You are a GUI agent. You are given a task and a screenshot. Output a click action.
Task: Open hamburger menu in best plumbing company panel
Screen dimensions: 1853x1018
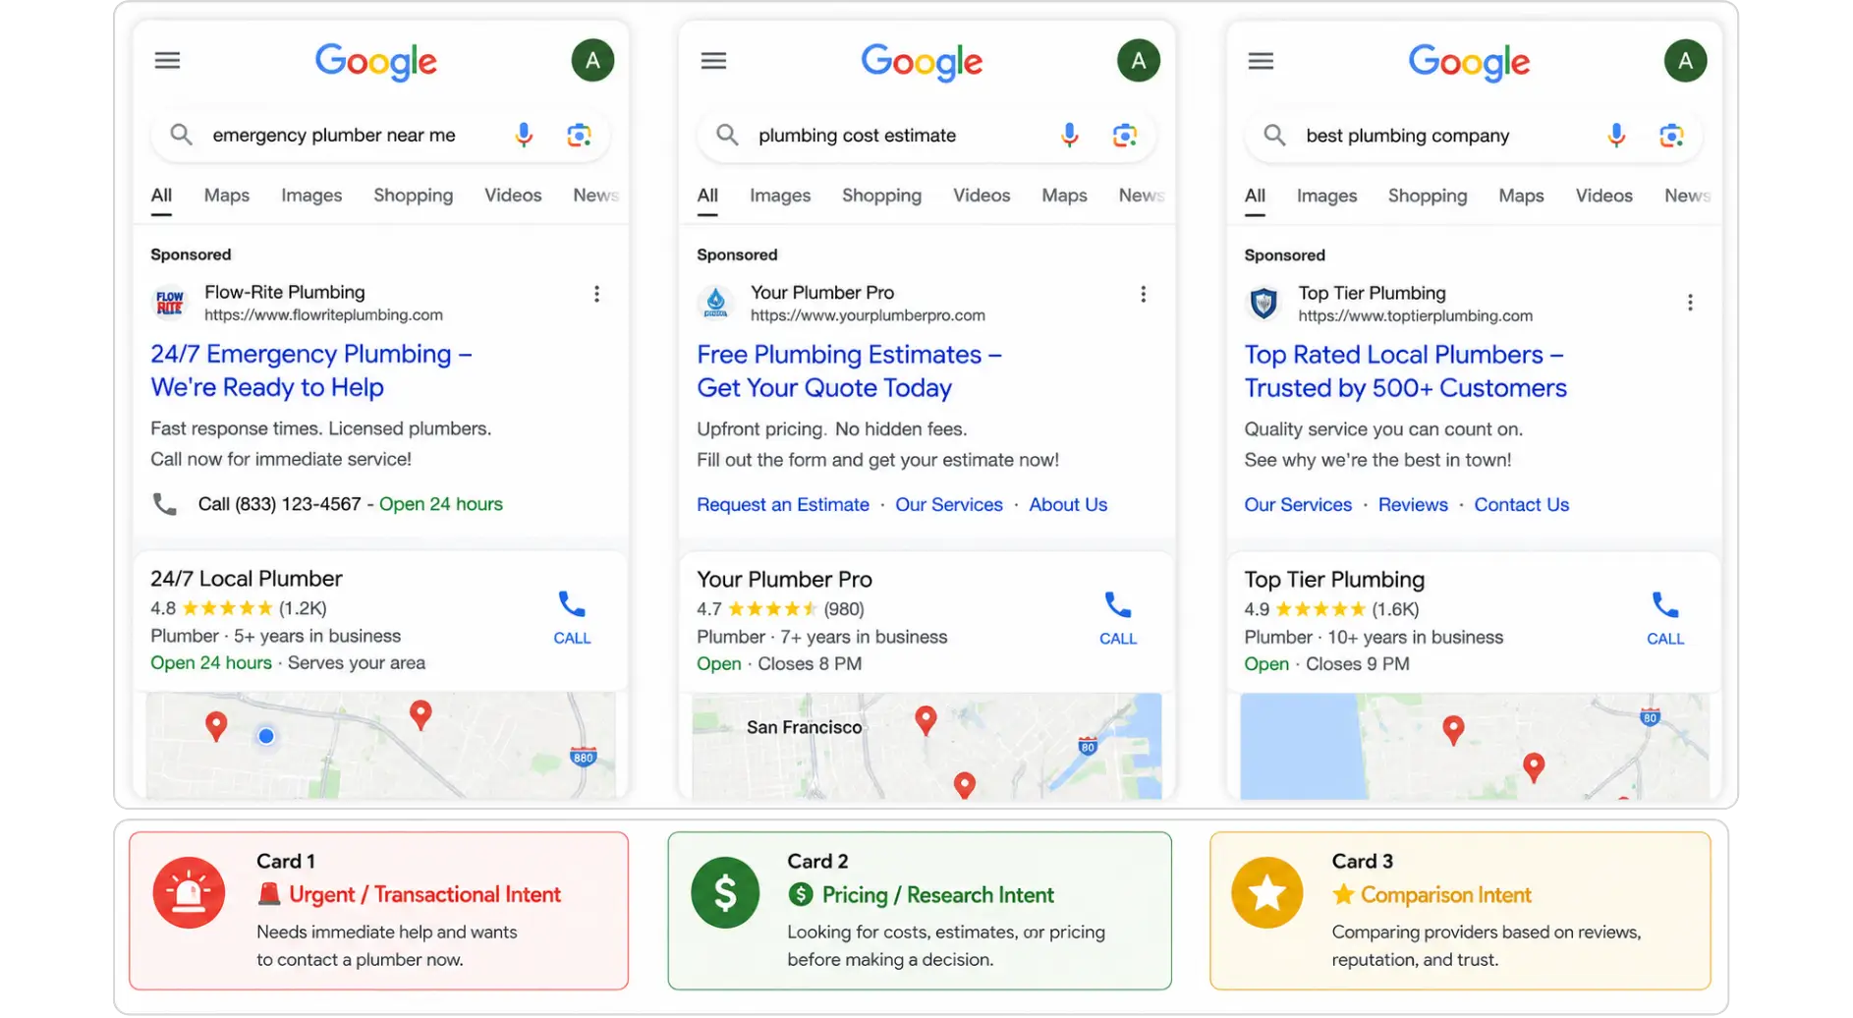(1261, 61)
